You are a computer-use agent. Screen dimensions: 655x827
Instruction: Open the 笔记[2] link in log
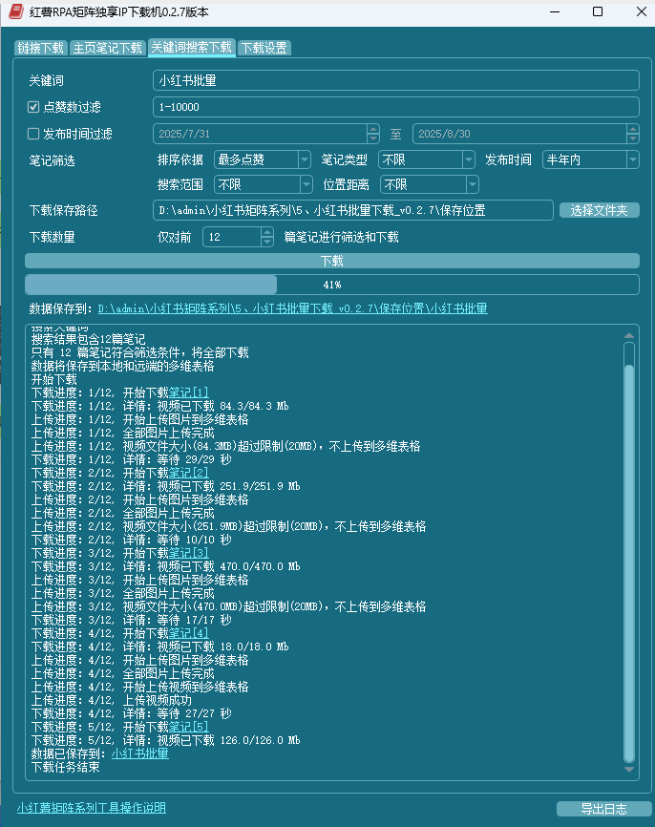[x=189, y=473]
